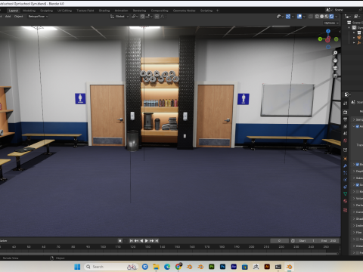This screenshot has width=363, height=272.
Task: Toggle proportional editing in header
Action: pyautogui.click(x=157, y=17)
